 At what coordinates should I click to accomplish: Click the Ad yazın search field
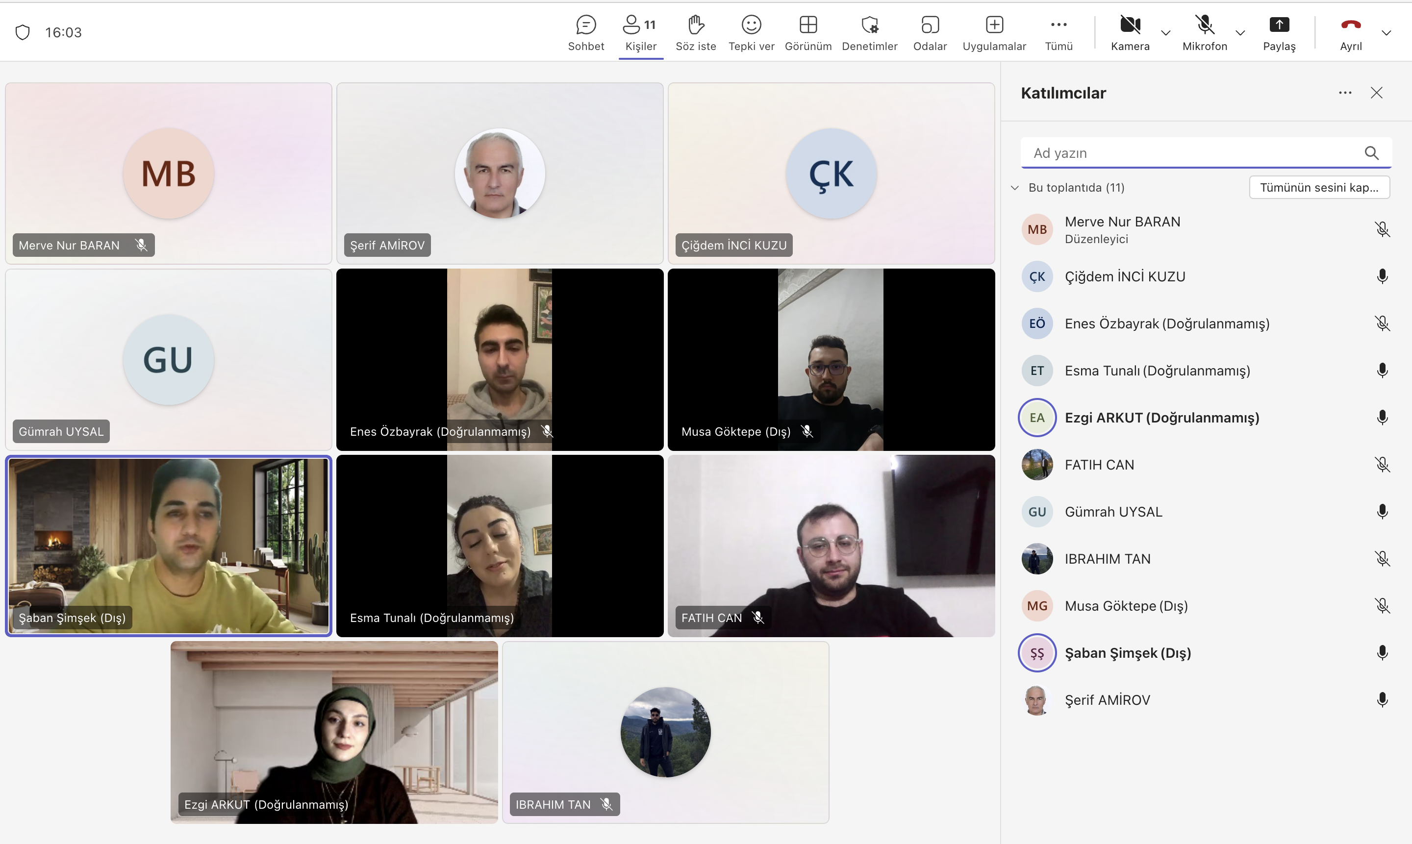tap(1195, 153)
